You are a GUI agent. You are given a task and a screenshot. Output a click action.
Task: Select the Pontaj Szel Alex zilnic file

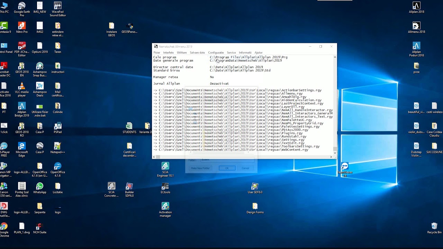22,190
